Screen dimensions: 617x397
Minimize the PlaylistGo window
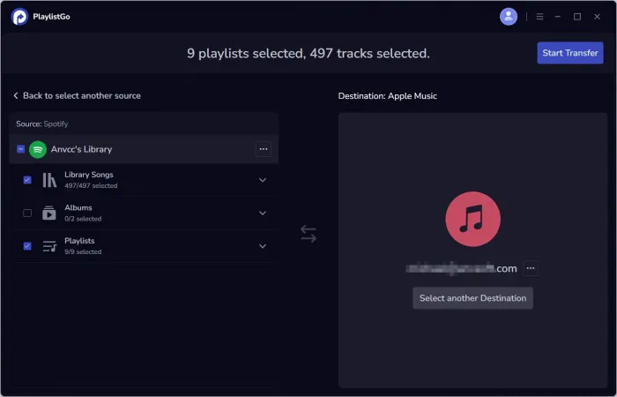558,17
